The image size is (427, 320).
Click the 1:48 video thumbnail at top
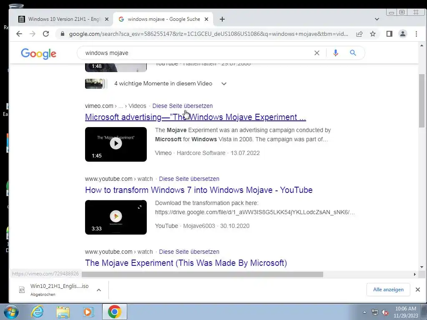[116, 67]
